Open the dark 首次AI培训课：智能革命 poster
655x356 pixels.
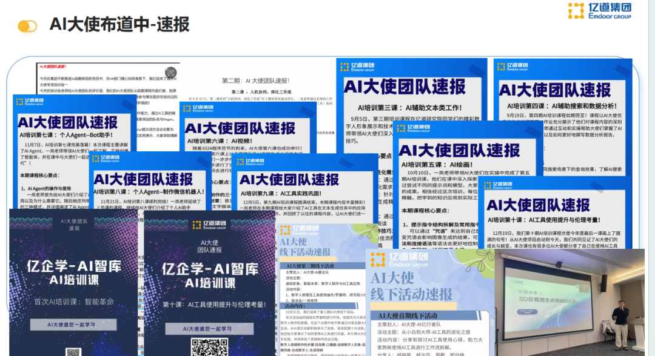pyautogui.click(x=73, y=283)
